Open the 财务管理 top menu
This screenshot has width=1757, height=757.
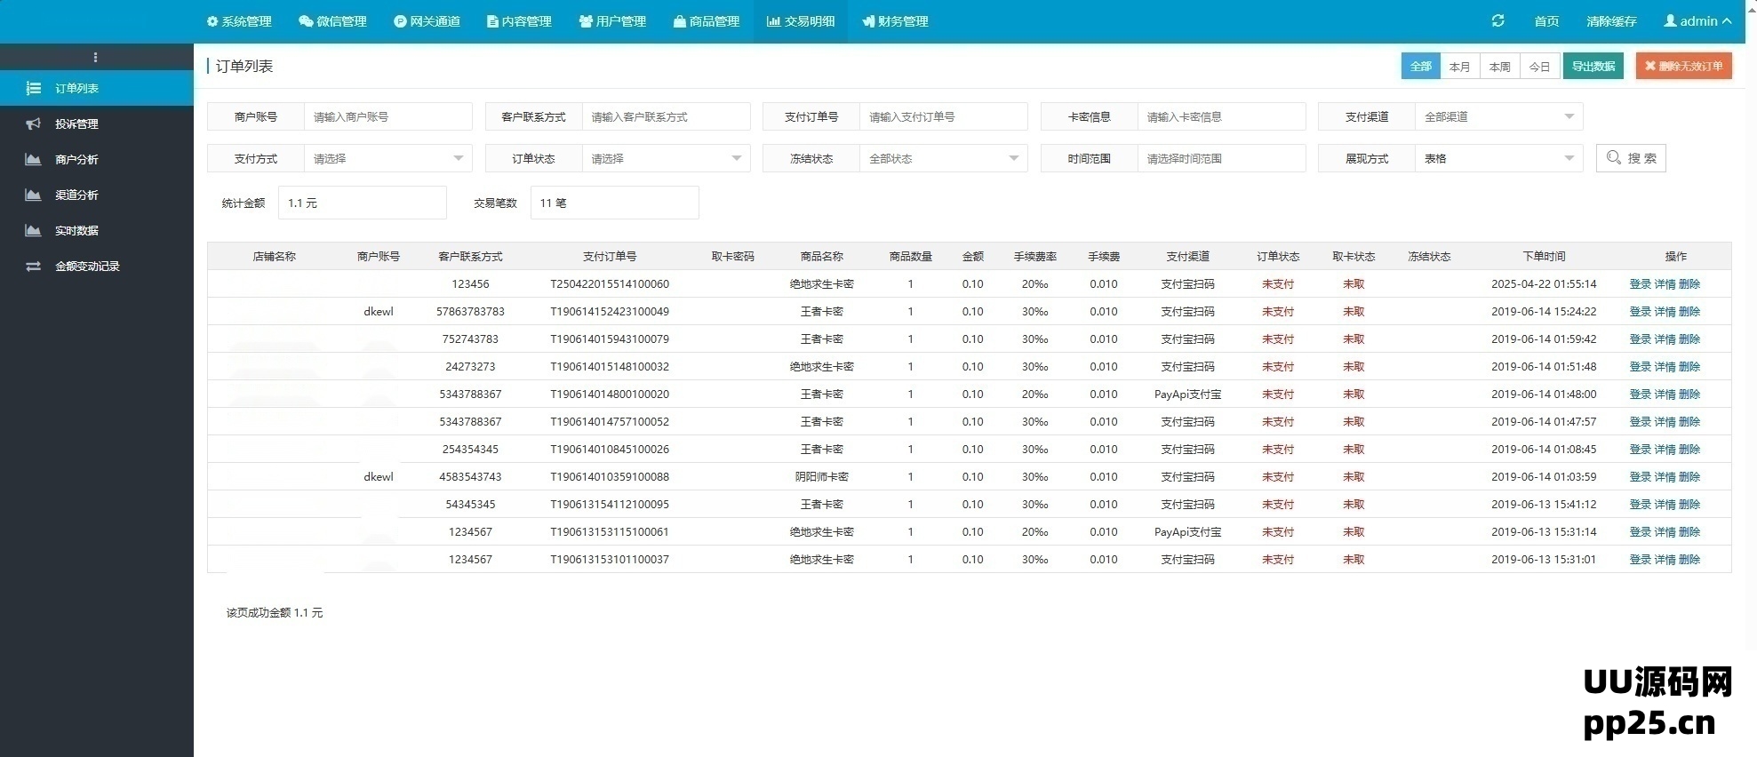[895, 21]
